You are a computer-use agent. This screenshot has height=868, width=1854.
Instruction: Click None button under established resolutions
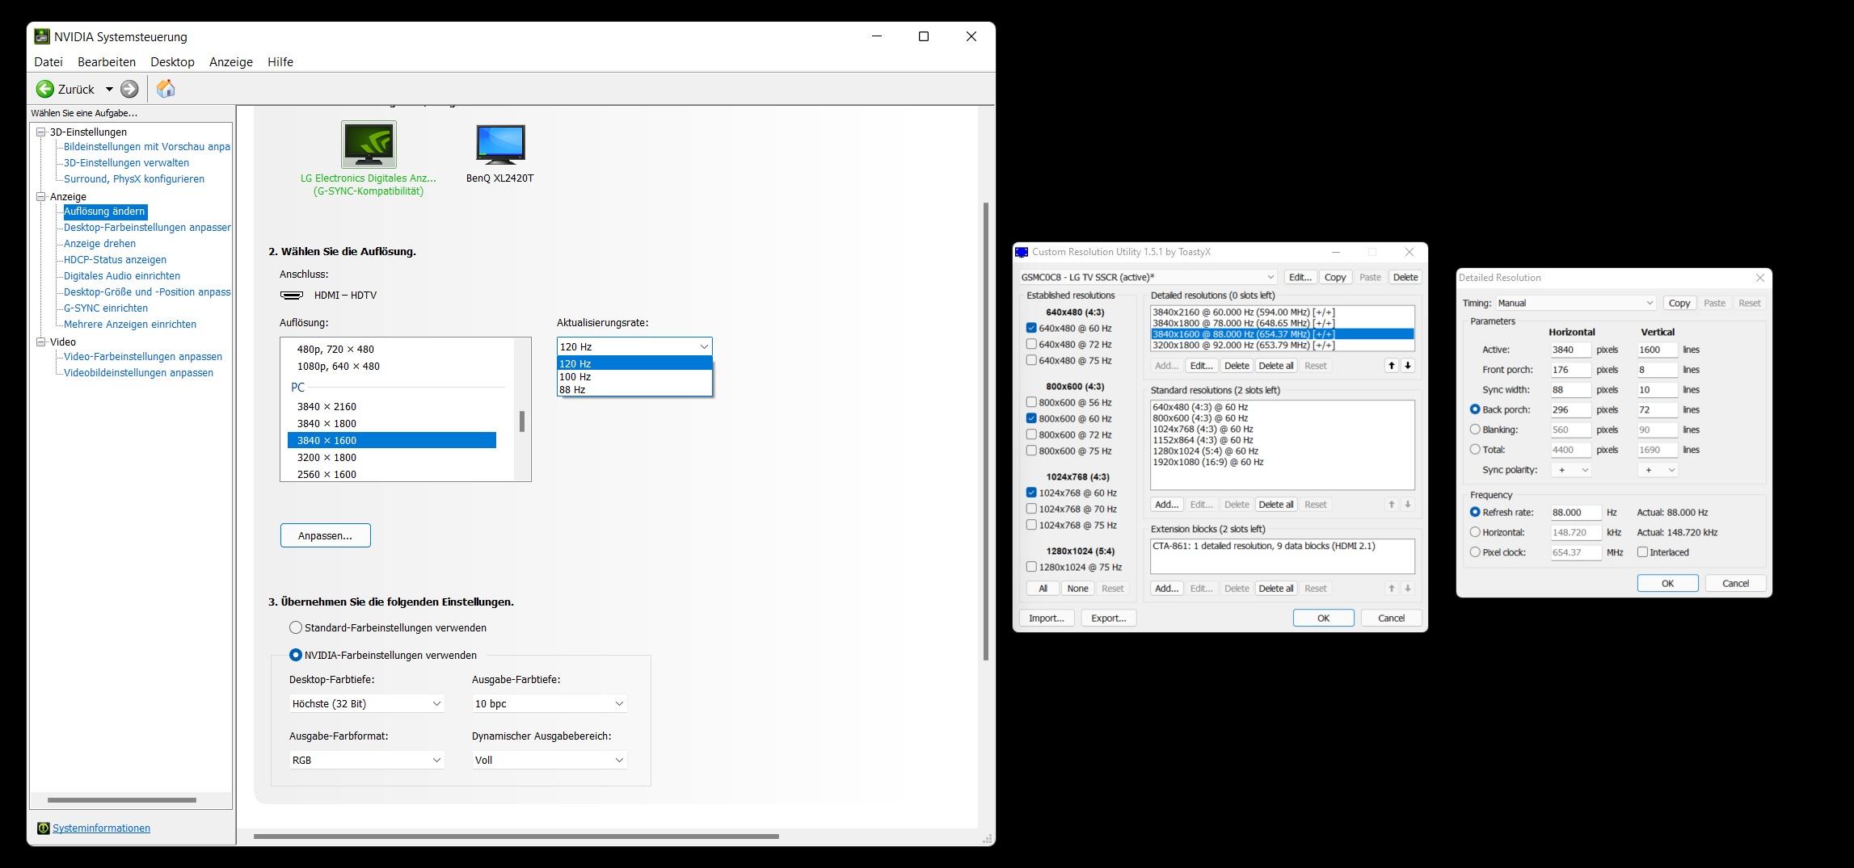pyautogui.click(x=1077, y=589)
